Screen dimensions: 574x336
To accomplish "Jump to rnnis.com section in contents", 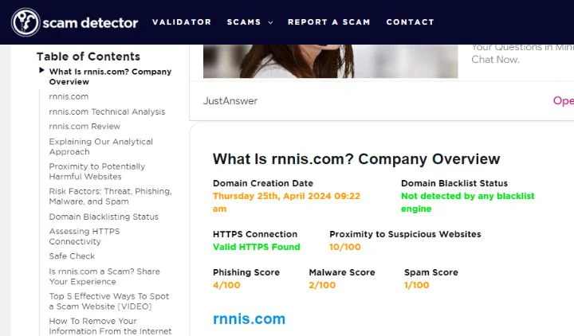I will point(69,96).
